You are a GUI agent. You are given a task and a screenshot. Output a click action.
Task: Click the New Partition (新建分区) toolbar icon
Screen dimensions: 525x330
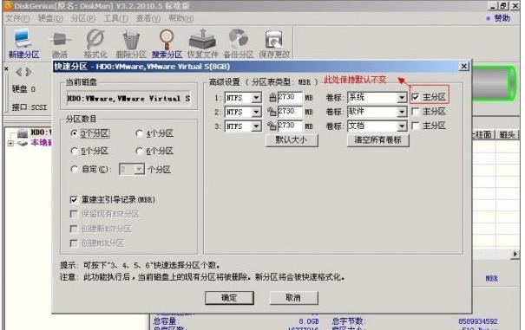[23, 43]
